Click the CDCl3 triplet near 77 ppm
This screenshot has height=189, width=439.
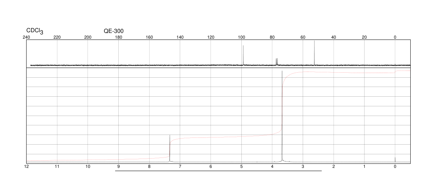click(x=277, y=62)
